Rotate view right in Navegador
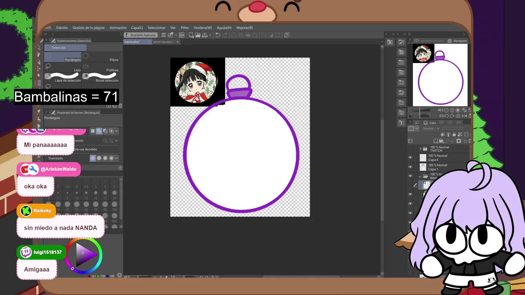 point(452,116)
